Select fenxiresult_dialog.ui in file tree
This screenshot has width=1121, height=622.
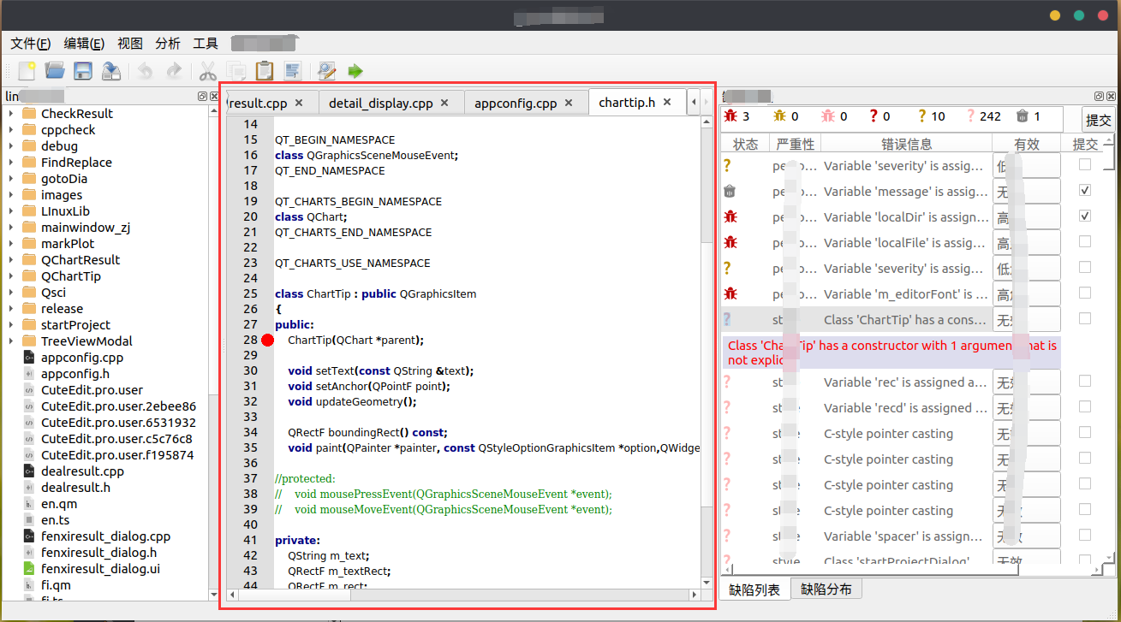(x=99, y=569)
